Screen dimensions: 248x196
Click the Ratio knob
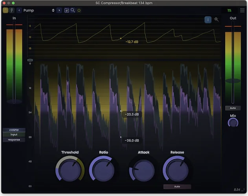click(x=103, y=170)
